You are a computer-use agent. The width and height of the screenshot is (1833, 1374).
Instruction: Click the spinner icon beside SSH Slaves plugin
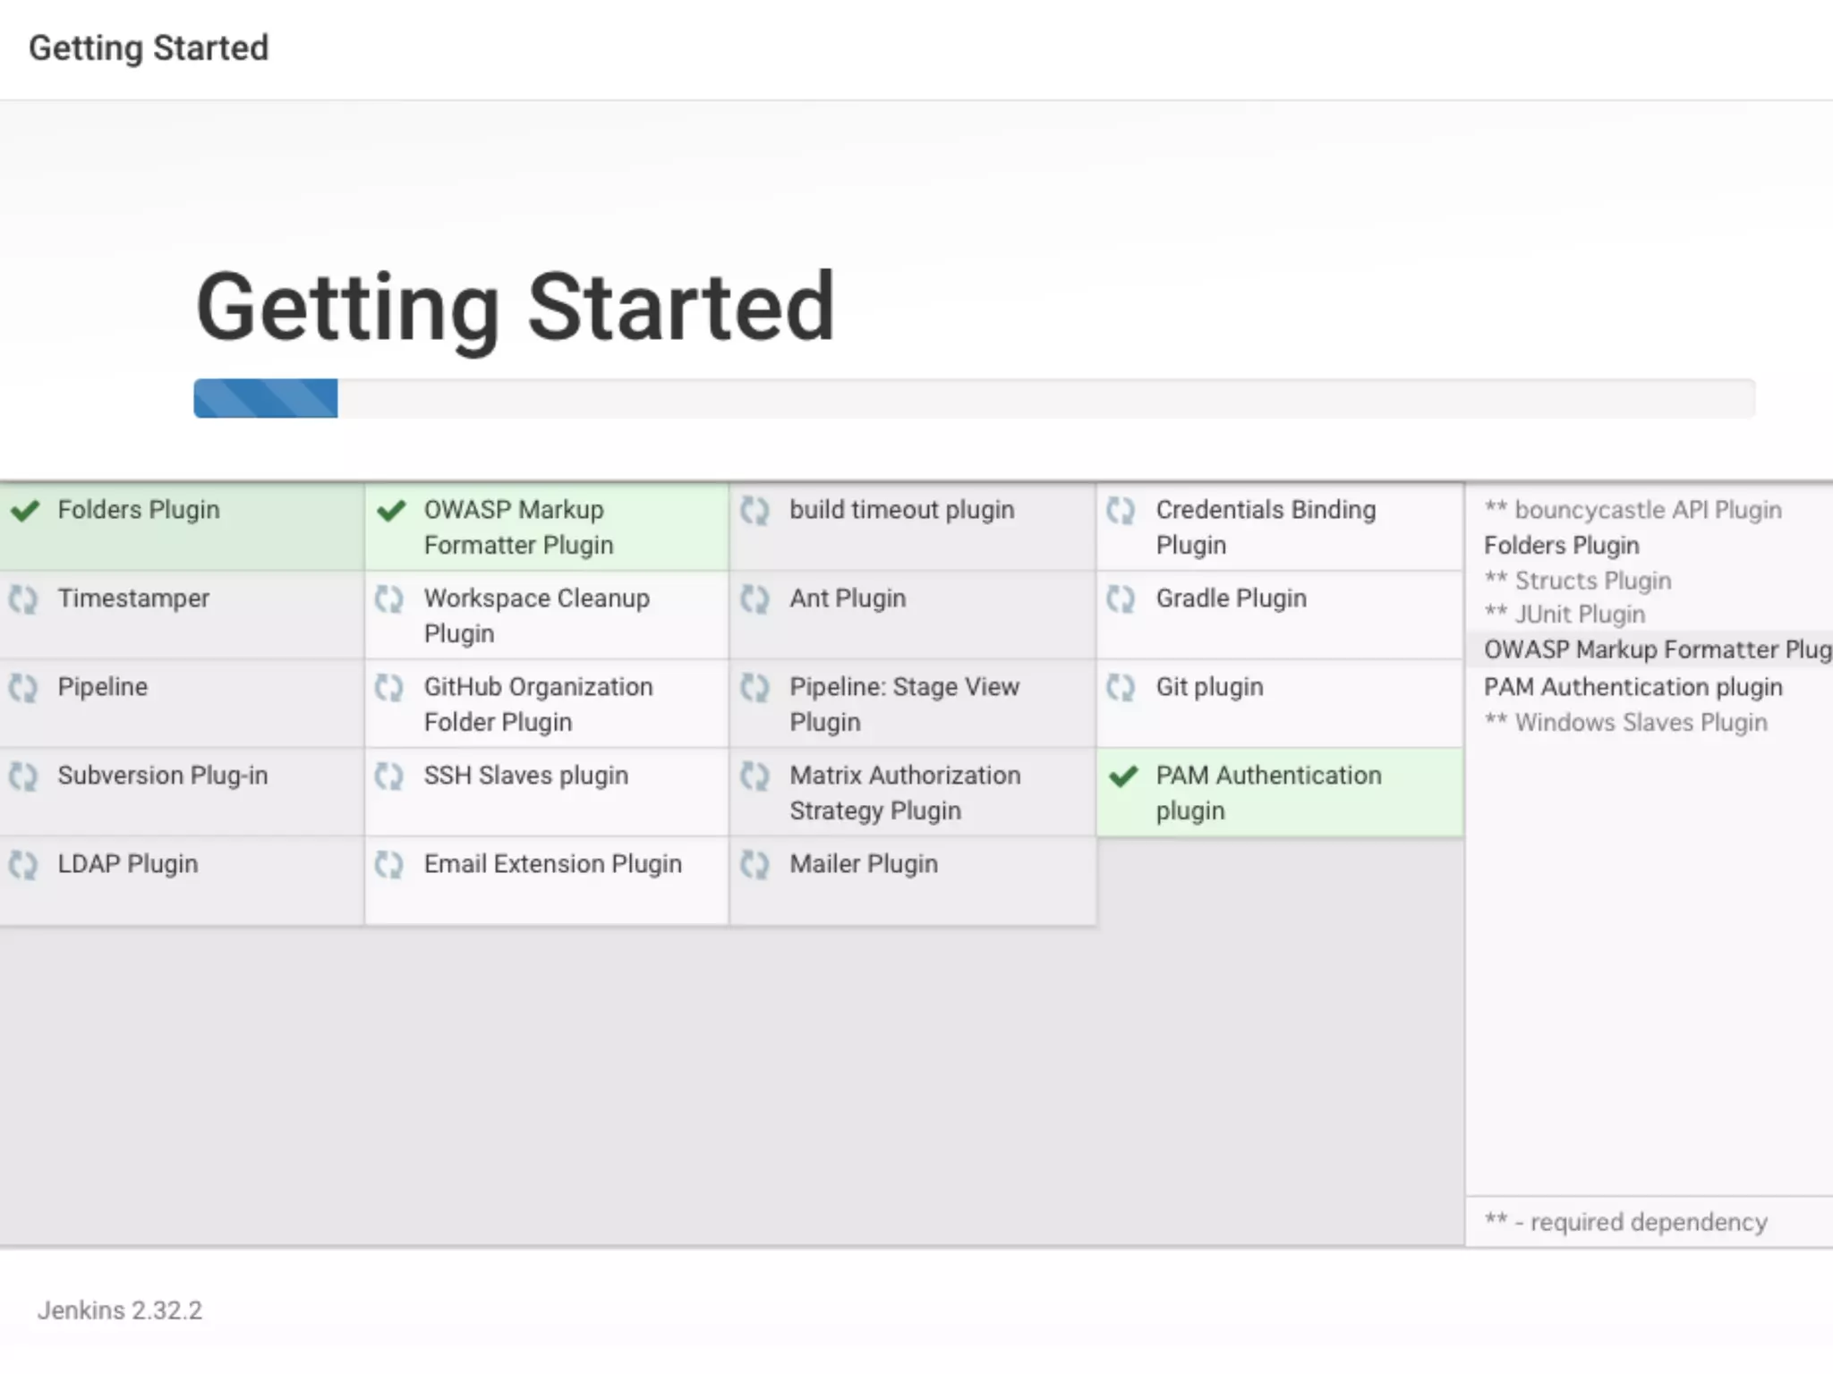click(x=389, y=776)
